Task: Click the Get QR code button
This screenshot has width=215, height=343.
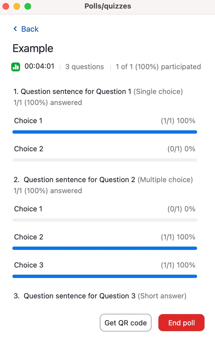Action: [x=125, y=323]
